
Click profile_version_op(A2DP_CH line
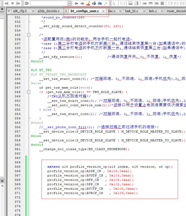click(89, 171)
